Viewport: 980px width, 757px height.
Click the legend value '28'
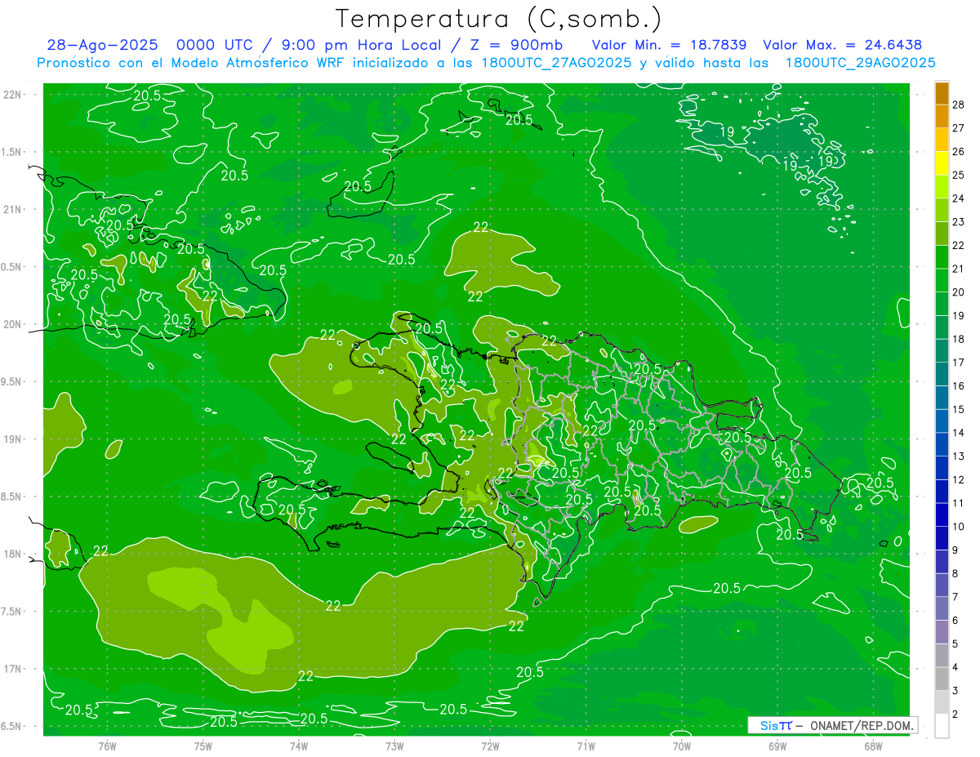(x=959, y=105)
